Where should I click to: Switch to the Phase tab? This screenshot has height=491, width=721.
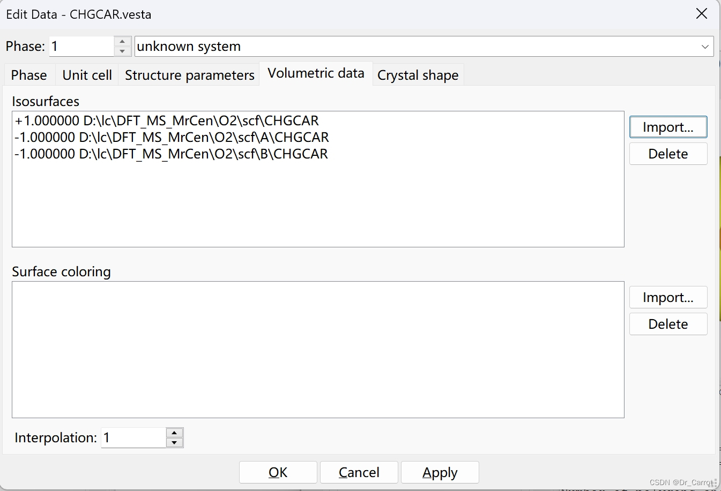click(x=29, y=75)
